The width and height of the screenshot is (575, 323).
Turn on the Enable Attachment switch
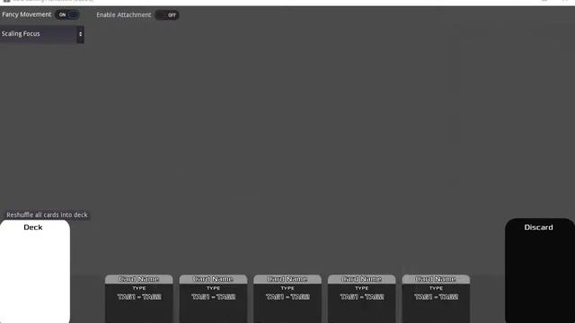pos(167,15)
